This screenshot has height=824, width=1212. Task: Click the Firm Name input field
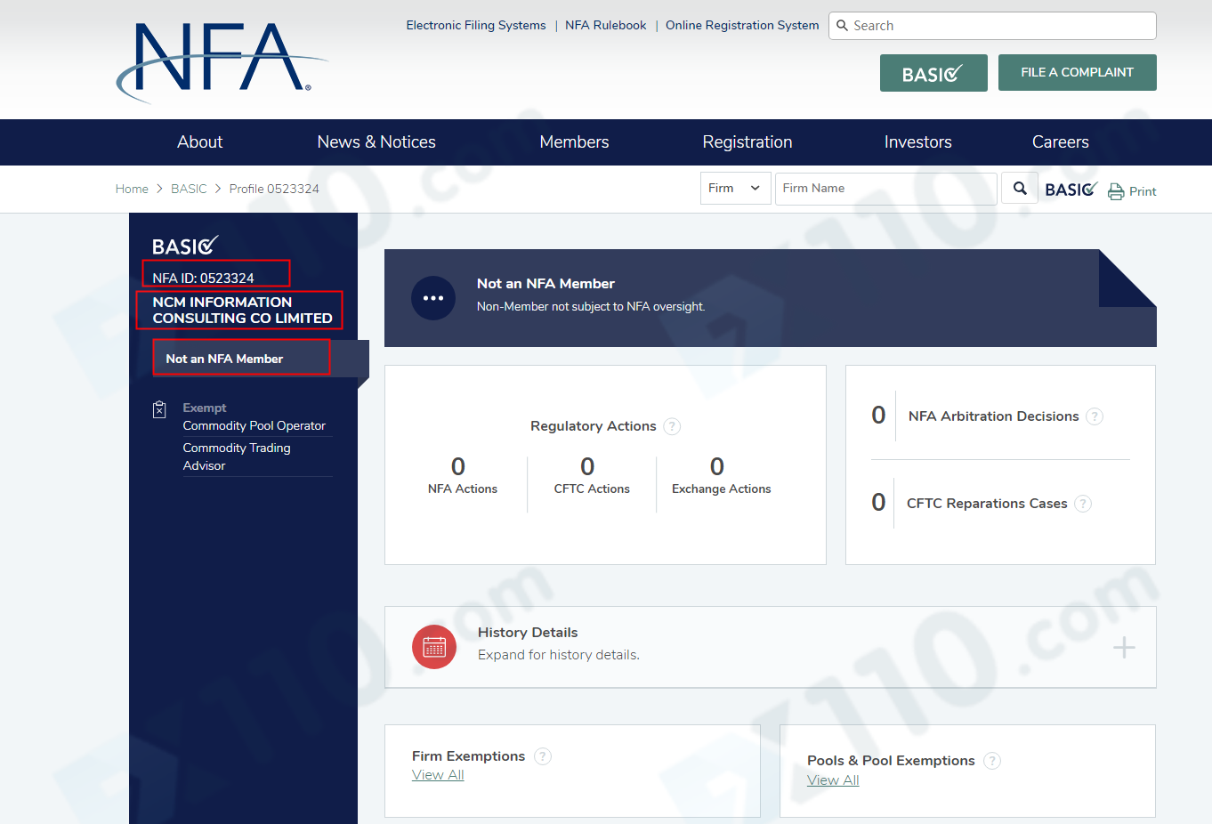(886, 189)
